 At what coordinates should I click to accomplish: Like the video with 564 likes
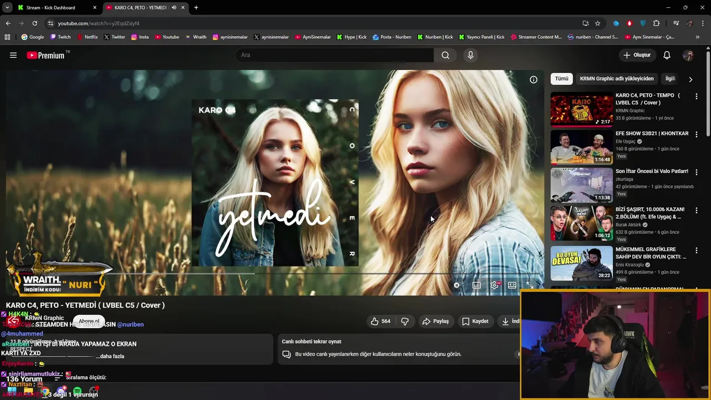point(380,321)
